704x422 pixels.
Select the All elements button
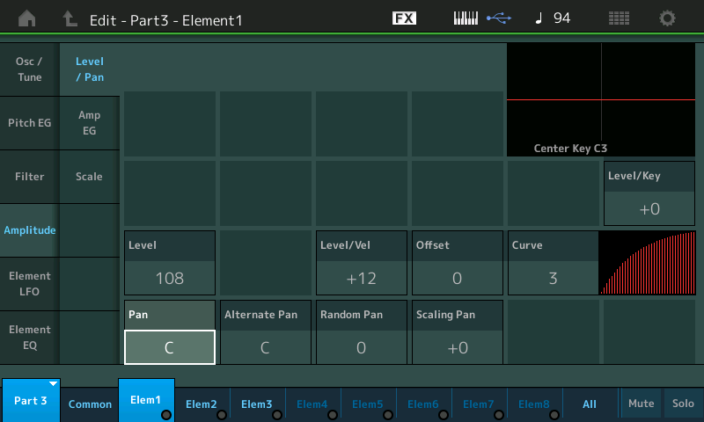[x=590, y=404]
